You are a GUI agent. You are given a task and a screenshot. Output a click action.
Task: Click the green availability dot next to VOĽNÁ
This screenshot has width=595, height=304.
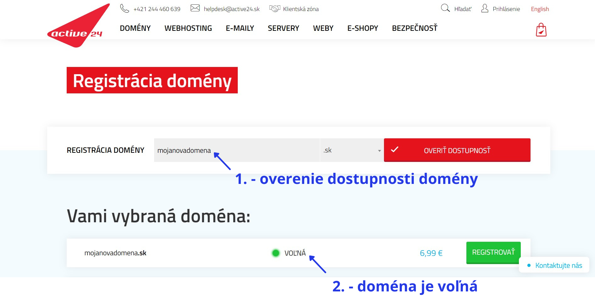click(276, 252)
